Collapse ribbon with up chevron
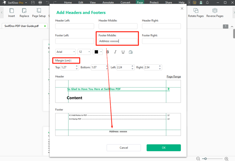 pyautogui.click(x=232, y=26)
